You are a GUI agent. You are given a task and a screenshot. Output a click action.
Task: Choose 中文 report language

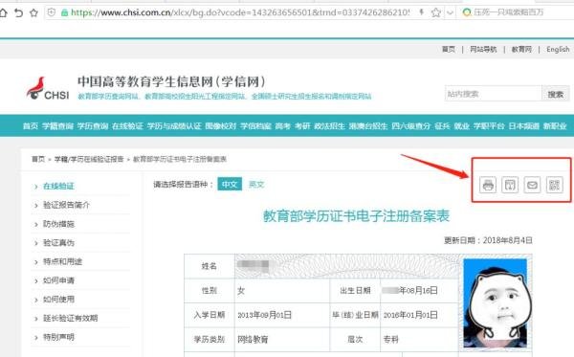coord(230,184)
